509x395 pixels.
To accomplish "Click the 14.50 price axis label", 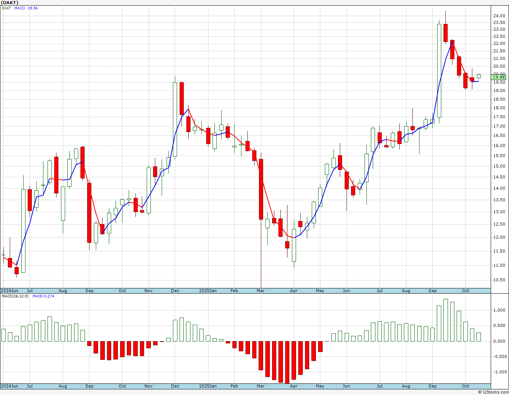I will pos(499,177).
